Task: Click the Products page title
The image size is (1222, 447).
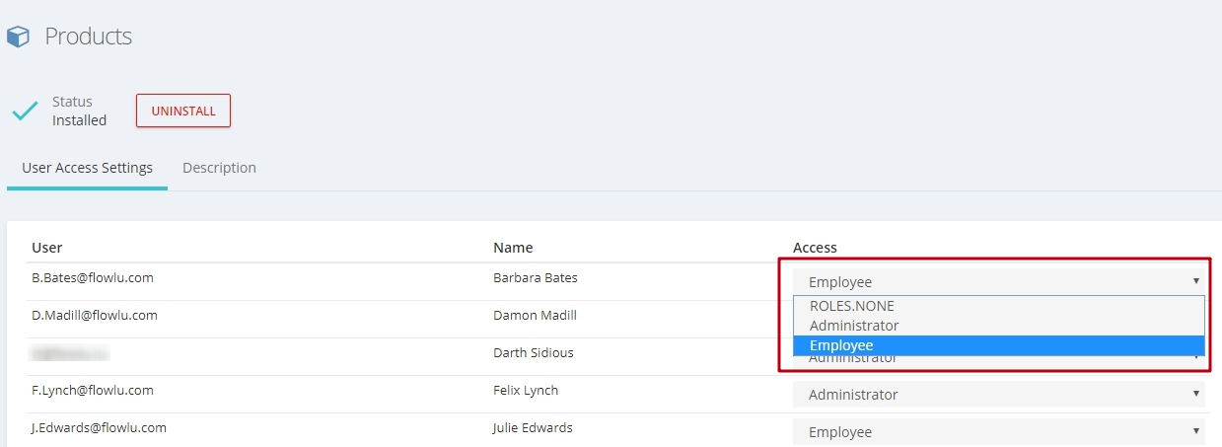Action: [x=89, y=37]
